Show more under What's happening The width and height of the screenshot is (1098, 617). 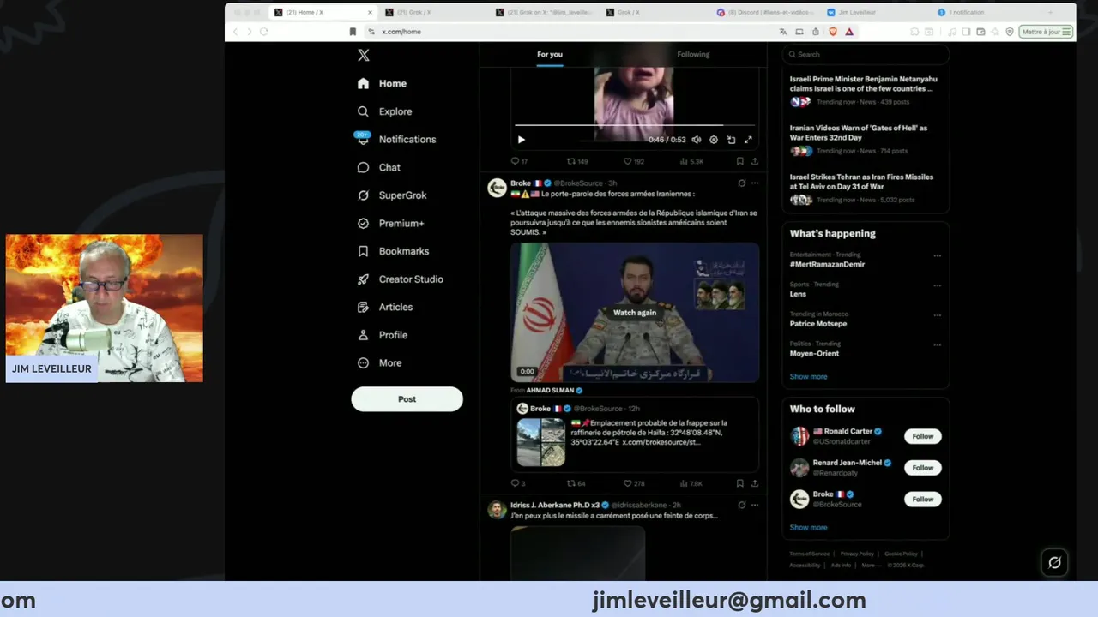(808, 377)
